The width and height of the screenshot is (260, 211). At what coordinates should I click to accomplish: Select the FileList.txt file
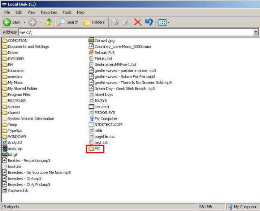pyautogui.click(x=100, y=59)
